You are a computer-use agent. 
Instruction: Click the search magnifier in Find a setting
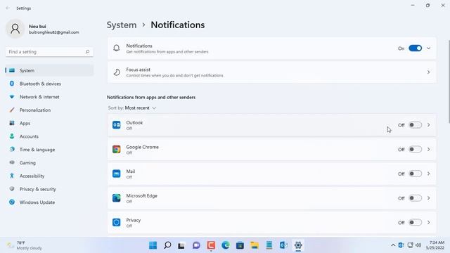click(x=87, y=52)
